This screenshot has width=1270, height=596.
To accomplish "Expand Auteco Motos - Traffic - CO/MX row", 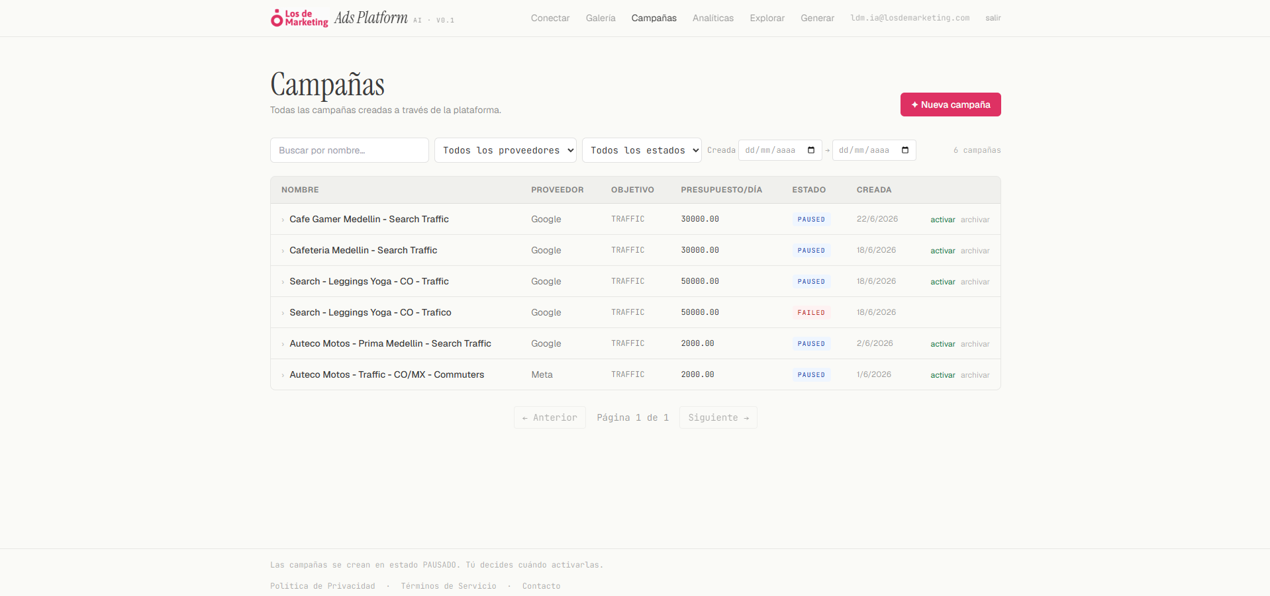I will 283,375.
